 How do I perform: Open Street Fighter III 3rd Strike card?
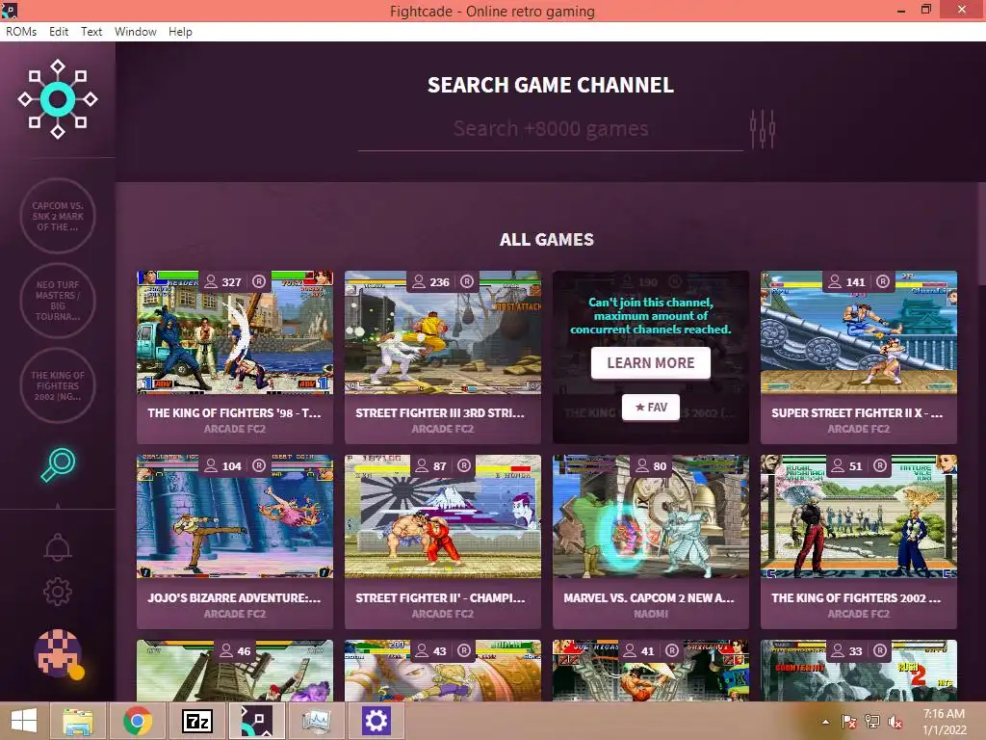[443, 357]
